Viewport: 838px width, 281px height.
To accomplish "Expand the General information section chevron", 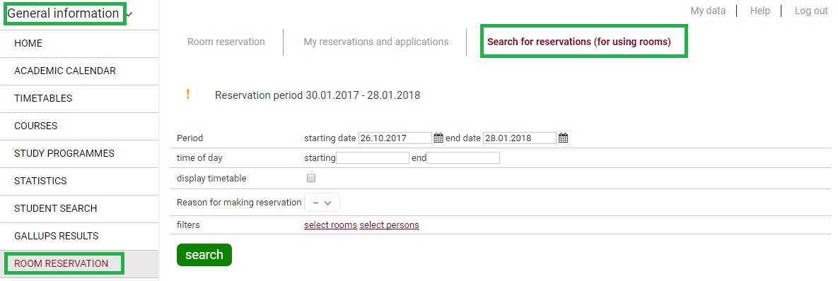I will pos(130,14).
